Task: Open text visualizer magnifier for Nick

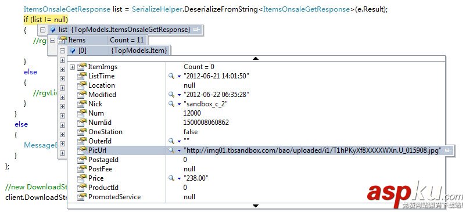Action: [x=171, y=104]
